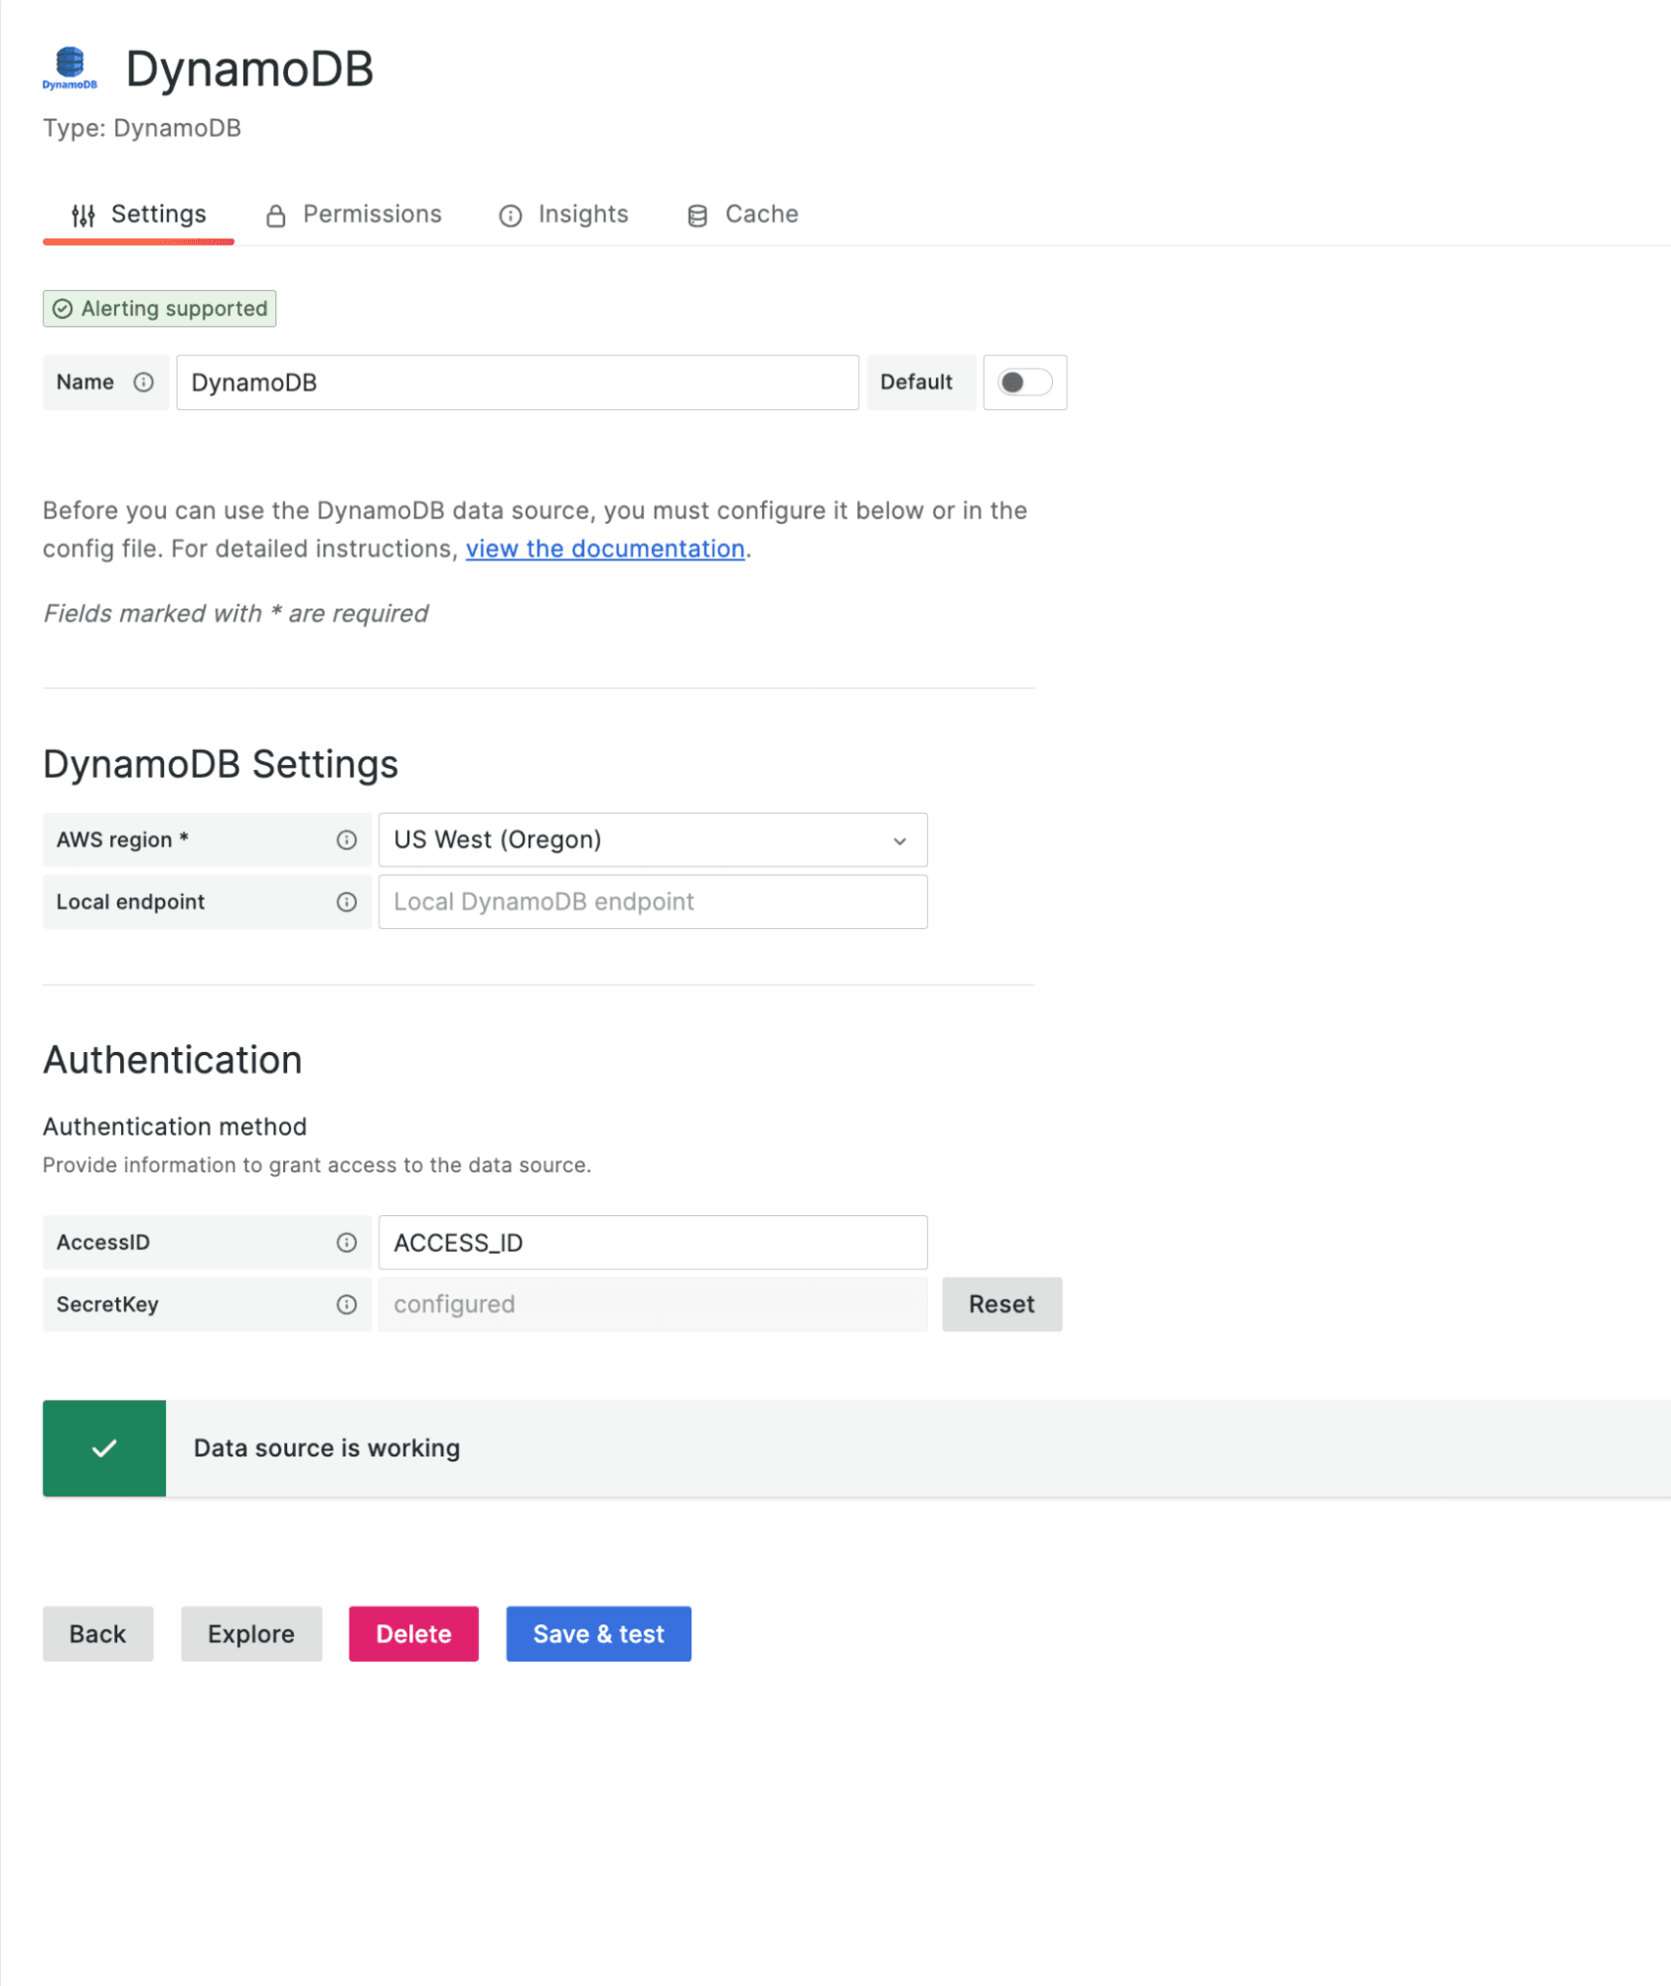Image resolution: width=1671 pixels, height=1986 pixels.
Task: Click the Delete button
Action: pyautogui.click(x=413, y=1634)
